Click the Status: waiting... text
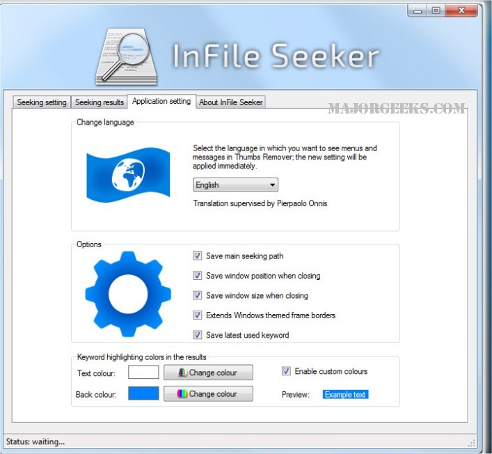Viewport: 492px width, 454px height. coord(35,441)
